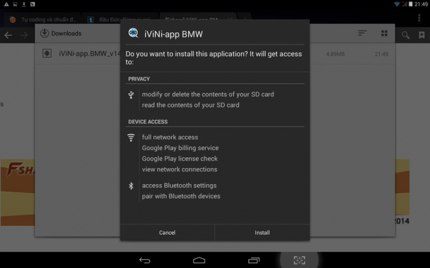Open the Downloads icon in Downloads window
Screen dimensions: 430x268
coord(44,33)
